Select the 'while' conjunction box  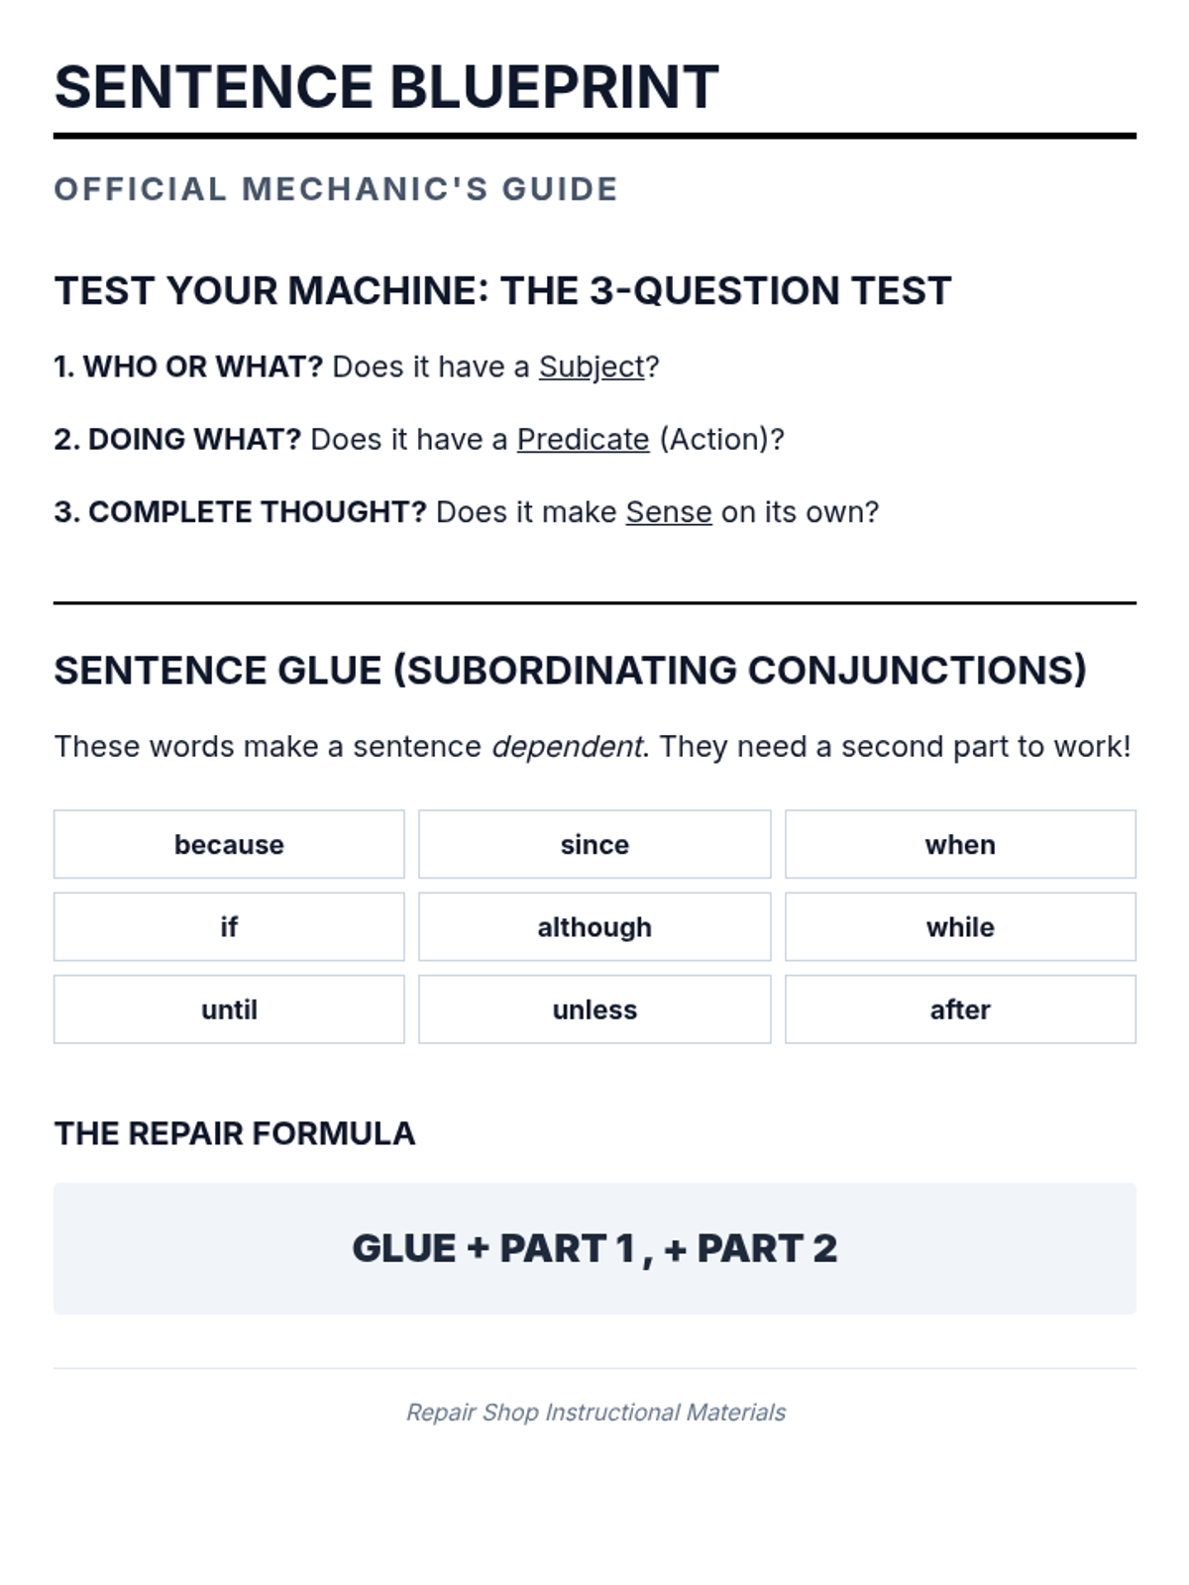(x=960, y=926)
